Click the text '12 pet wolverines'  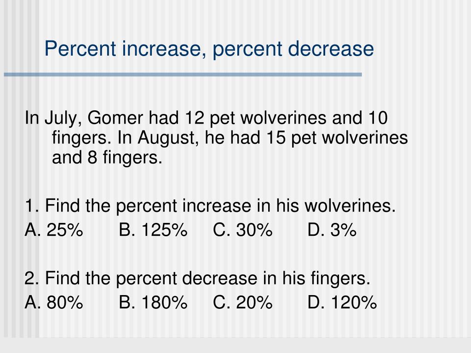click(x=255, y=118)
